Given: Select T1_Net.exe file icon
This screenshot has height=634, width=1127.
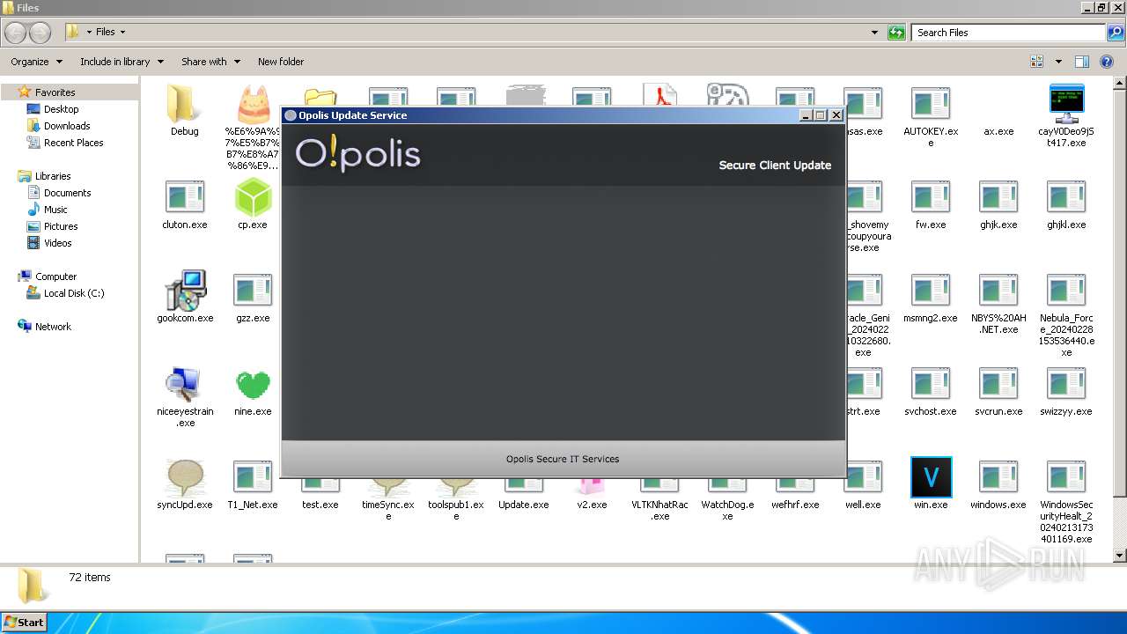Looking at the screenshot, I should click(253, 478).
